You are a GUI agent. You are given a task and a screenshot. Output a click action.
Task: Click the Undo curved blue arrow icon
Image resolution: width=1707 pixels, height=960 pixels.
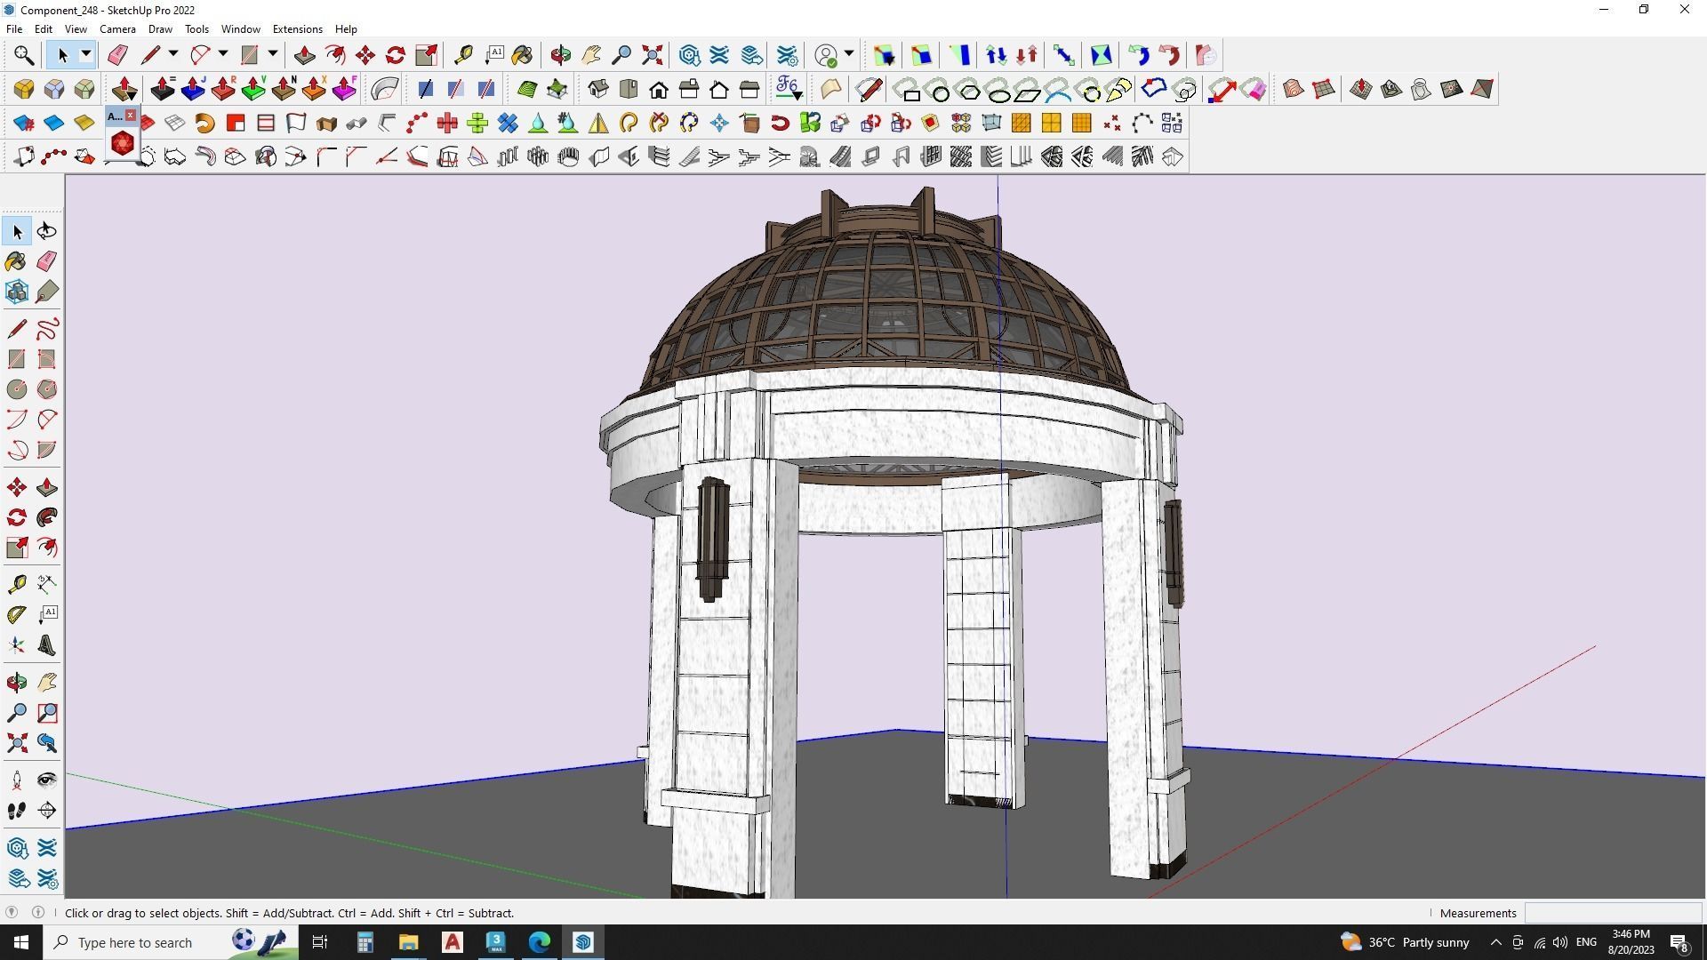tap(1139, 55)
